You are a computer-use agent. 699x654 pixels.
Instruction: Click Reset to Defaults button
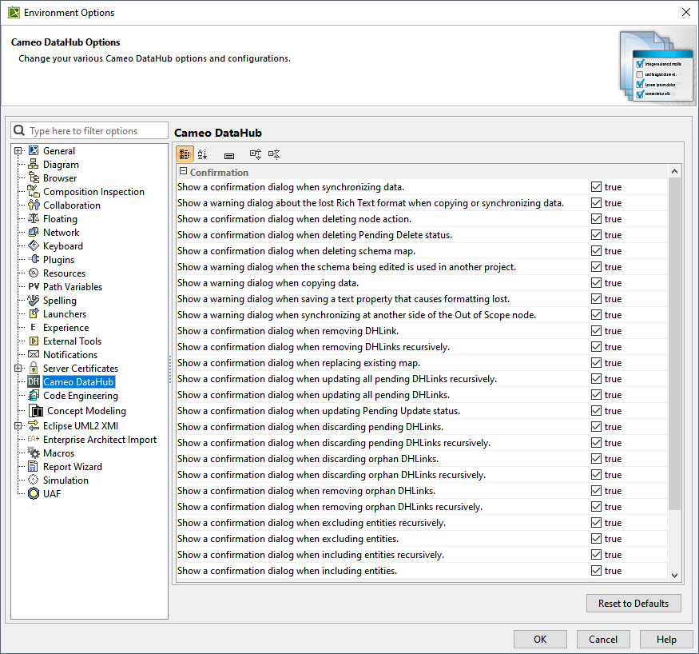click(633, 604)
